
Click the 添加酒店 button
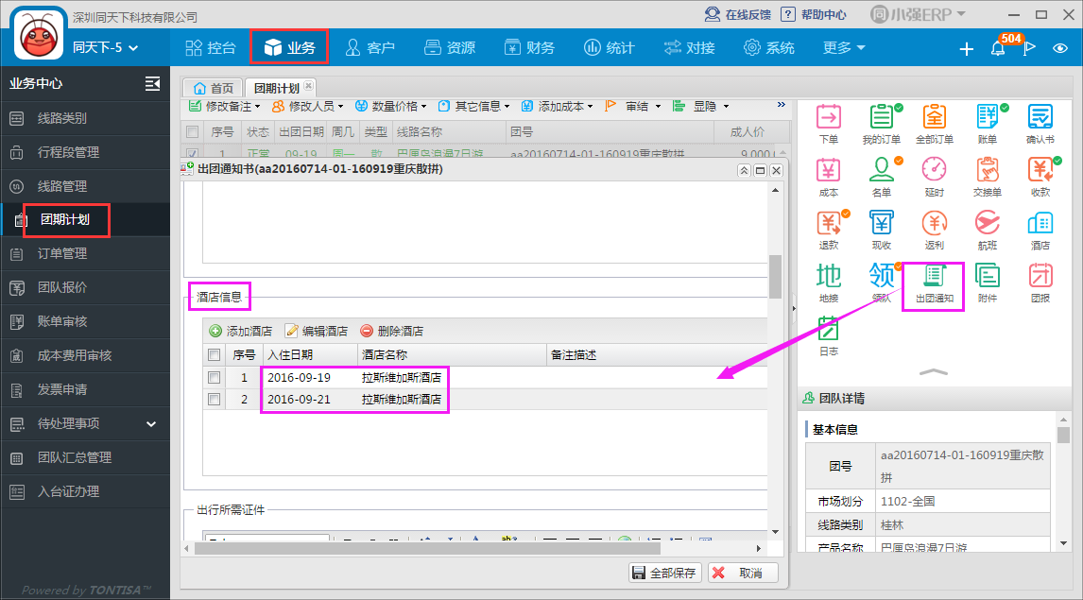coord(241,331)
